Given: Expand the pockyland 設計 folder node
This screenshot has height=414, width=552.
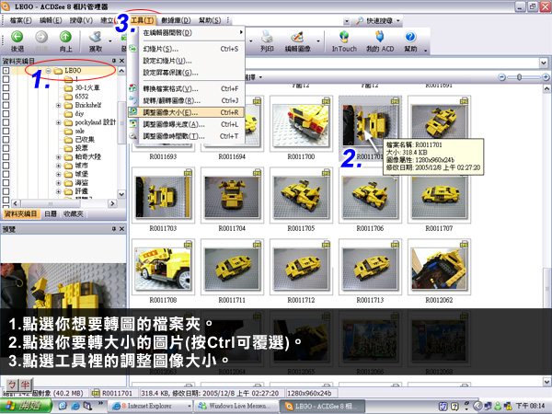Looking at the screenshot, I should point(59,122).
